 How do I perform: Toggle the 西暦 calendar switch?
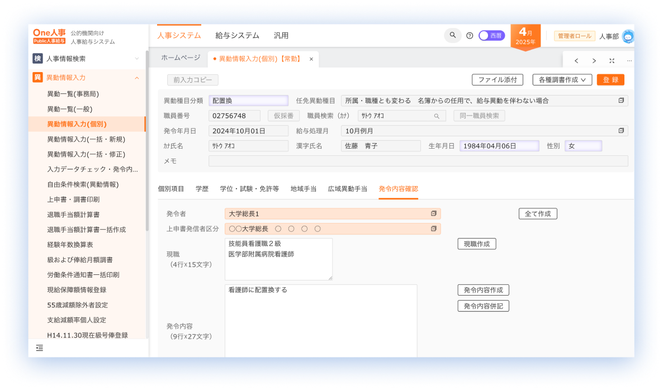[491, 36]
